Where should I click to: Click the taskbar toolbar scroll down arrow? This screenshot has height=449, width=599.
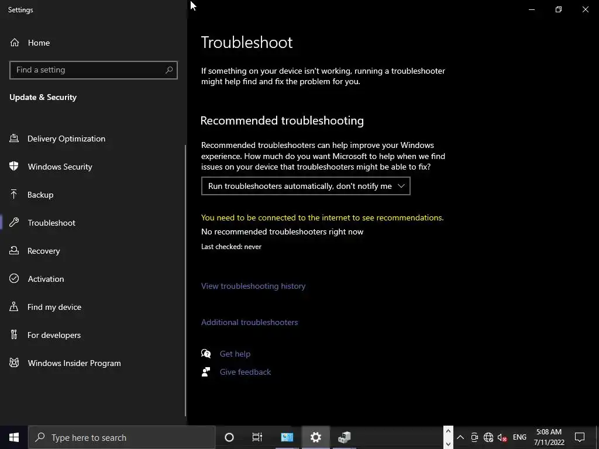pyautogui.click(x=448, y=444)
